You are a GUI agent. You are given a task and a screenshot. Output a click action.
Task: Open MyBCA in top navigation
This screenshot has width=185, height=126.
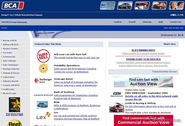(x=118, y=22)
